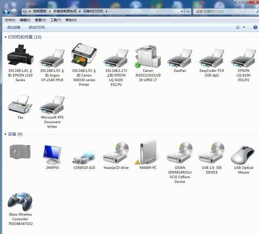This screenshot has width=259, height=234.
Task: Select the local EPSON LQ-610K ESC/P2 printer
Action: click(x=244, y=65)
